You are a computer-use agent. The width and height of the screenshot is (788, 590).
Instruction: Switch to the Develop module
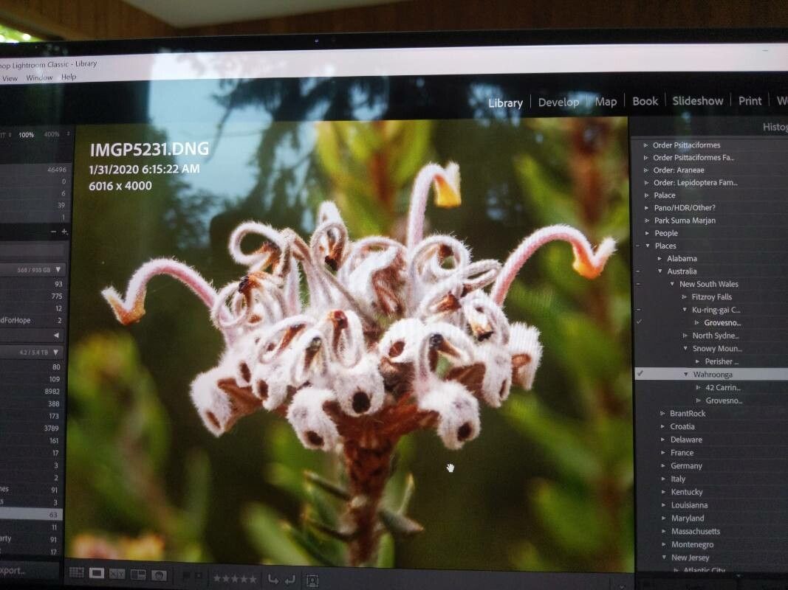558,102
